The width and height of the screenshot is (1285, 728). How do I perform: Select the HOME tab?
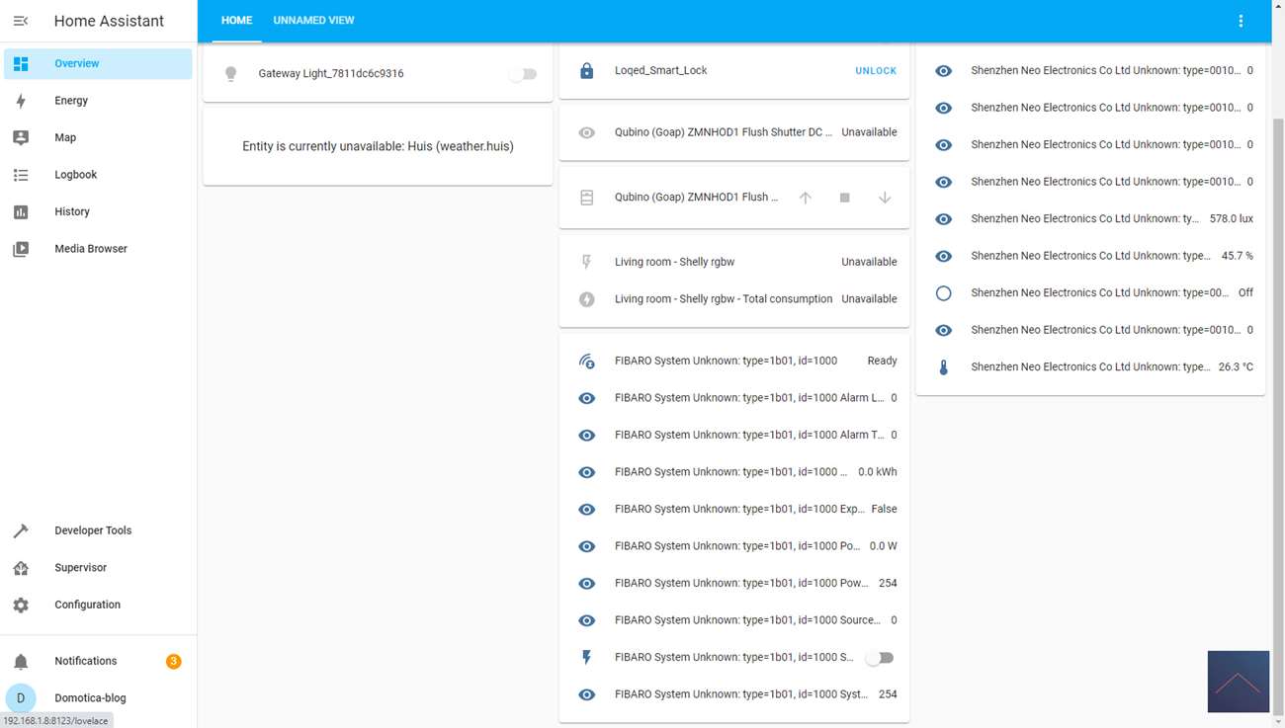coord(236,21)
